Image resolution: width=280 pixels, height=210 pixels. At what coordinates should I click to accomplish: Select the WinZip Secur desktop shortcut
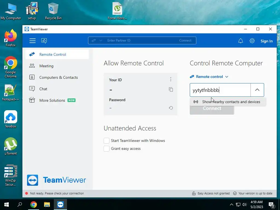[x=11, y=175]
